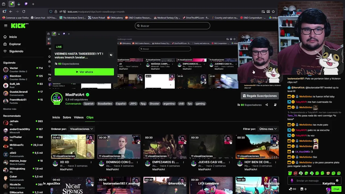Click the purple microphone chat icon
The height and width of the screenshot is (194, 345).
pyautogui.click(x=292, y=181)
